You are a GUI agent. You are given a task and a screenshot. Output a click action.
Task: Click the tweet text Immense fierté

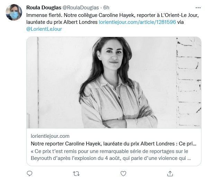click(x=44, y=15)
